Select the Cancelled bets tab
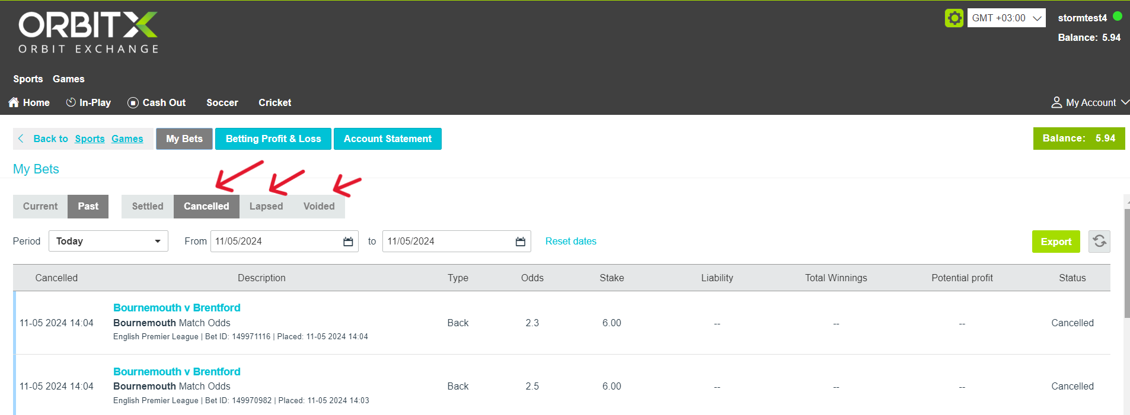This screenshot has height=415, width=1130. pos(206,207)
